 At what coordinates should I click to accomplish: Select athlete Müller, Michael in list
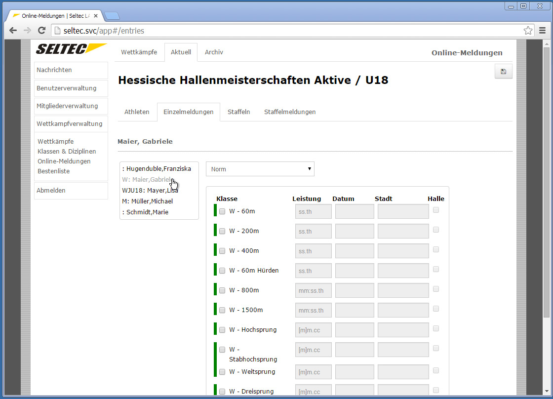pyautogui.click(x=147, y=201)
